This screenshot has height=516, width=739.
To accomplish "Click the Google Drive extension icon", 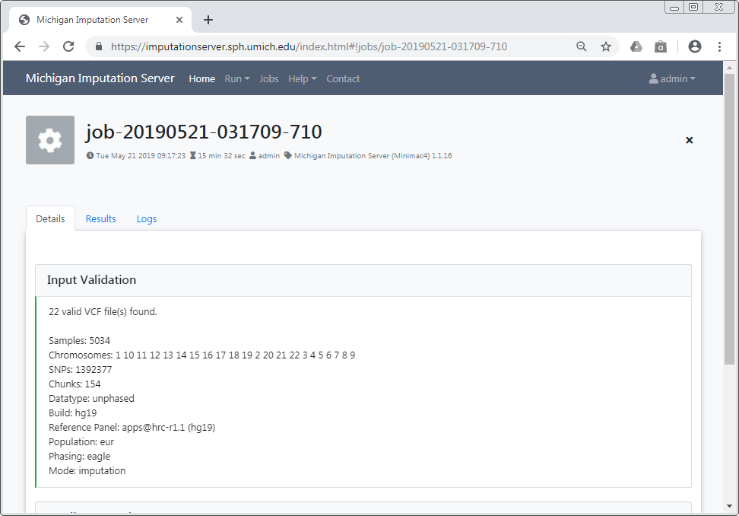I will pyautogui.click(x=636, y=46).
